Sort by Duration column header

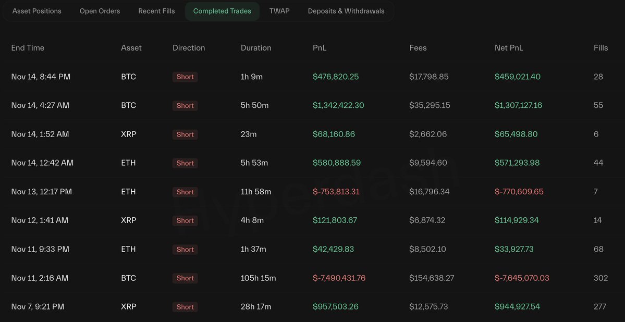pos(256,48)
